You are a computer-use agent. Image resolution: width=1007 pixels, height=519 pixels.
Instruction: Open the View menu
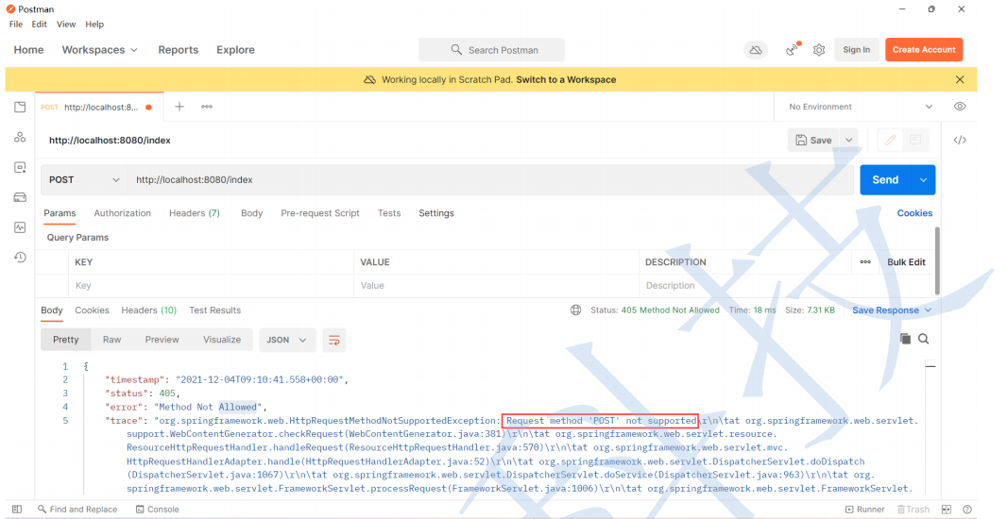pos(66,25)
